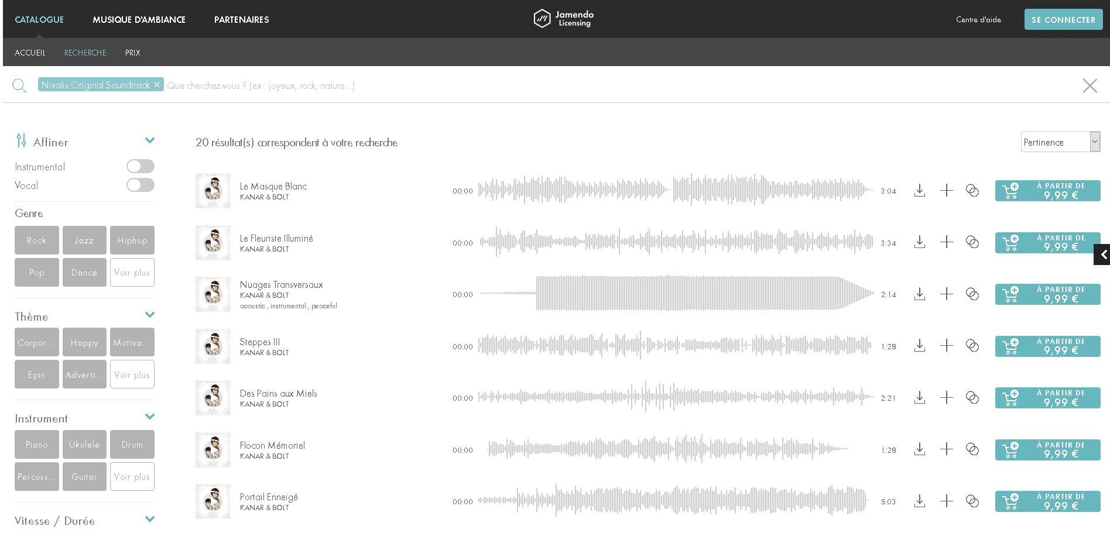Screen dimensions: 1110x533
Task: Expand the Vitesse / Durée section
Action: [x=150, y=519]
